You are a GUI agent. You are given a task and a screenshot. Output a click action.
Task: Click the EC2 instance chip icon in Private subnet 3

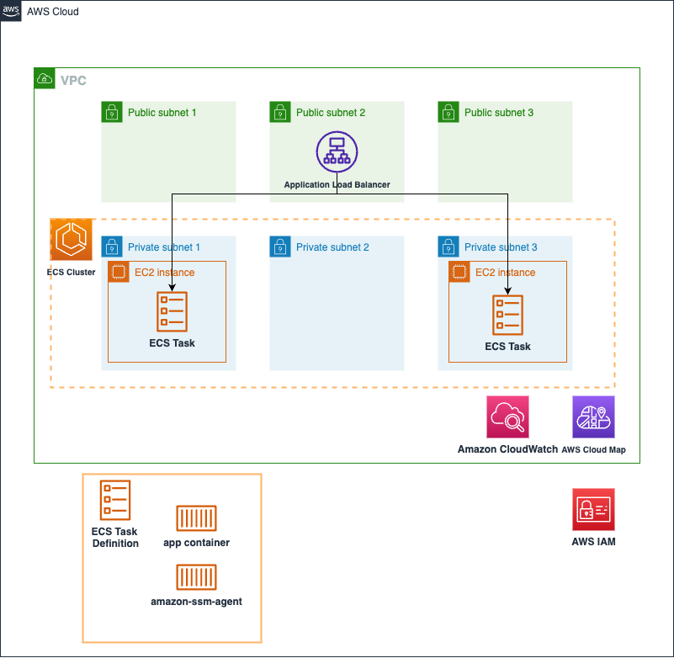click(x=459, y=272)
